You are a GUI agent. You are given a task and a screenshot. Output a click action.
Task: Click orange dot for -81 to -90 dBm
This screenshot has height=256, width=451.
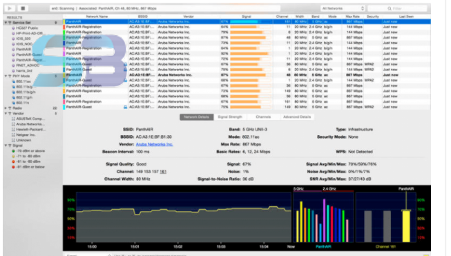13,161
